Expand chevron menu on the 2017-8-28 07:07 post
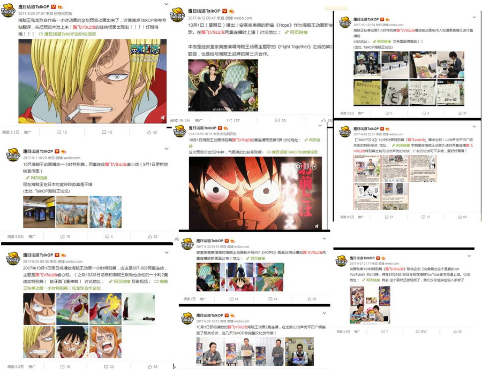 167,4
